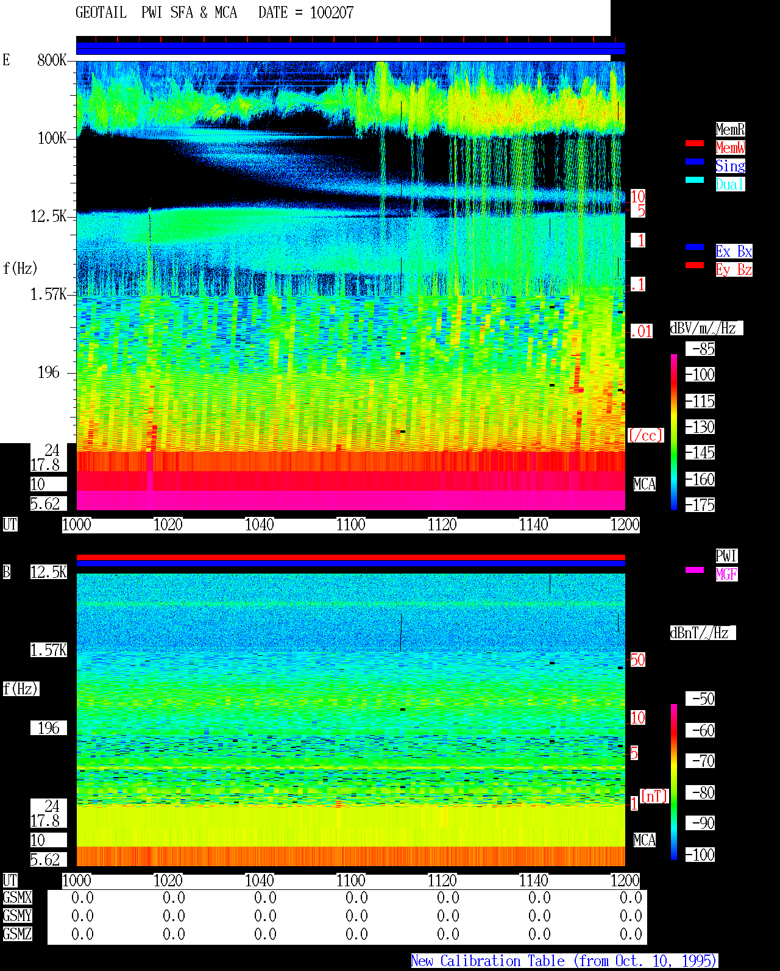Click the GSMZ row label

coord(17,934)
